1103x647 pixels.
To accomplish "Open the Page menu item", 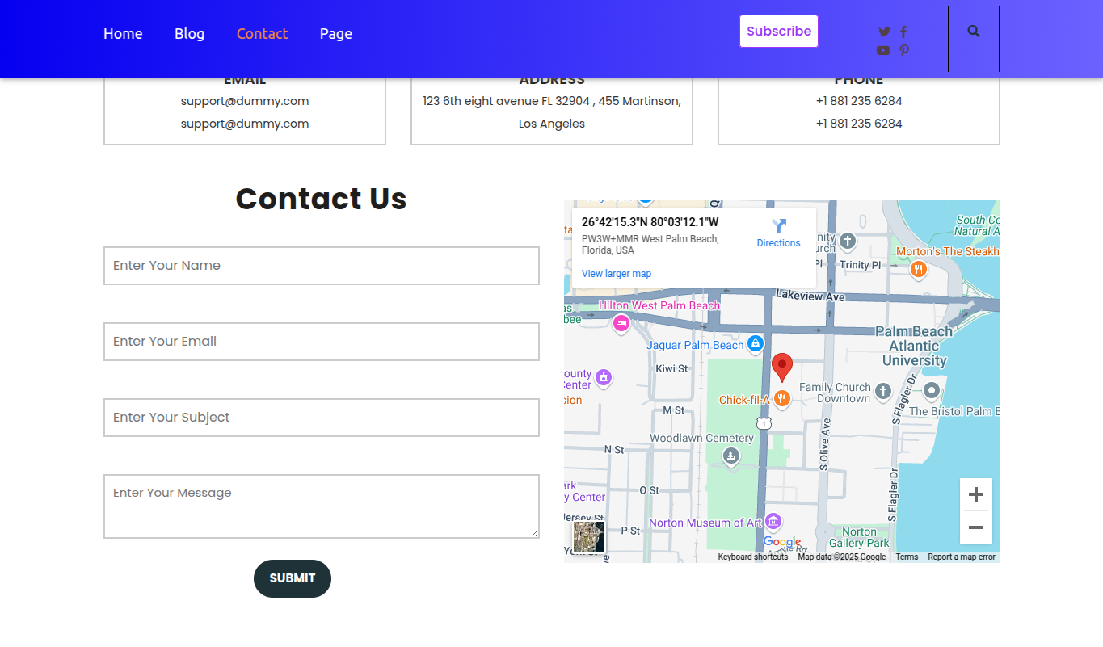I will click(335, 34).
